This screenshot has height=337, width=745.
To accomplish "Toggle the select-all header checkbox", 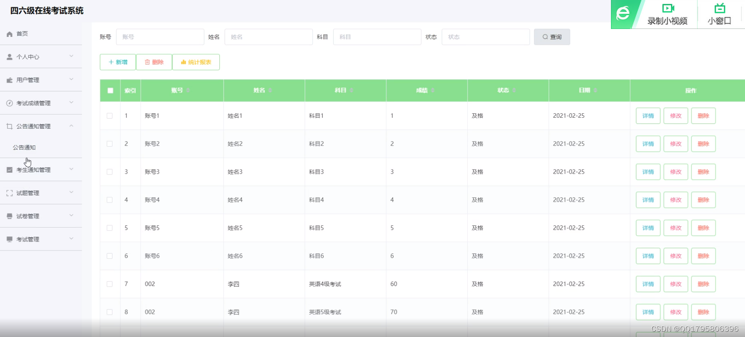I will tap(110, 91).
